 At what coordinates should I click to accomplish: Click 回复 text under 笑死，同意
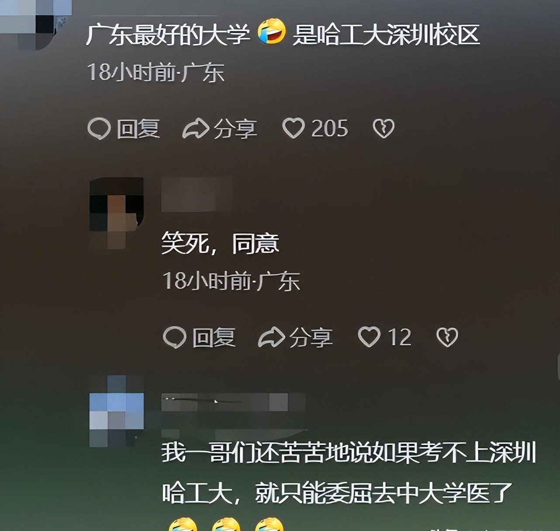click(214, 338)
